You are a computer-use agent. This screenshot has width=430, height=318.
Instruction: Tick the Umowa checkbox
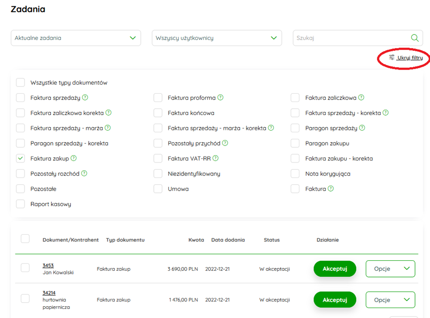[158, 189]
